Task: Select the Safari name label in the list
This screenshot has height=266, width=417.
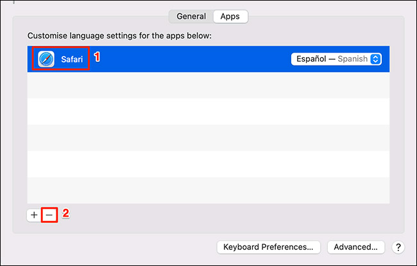Action: point(72,59)
